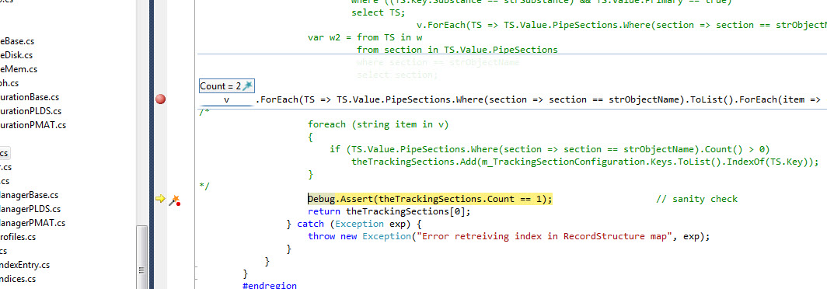This screenshot has width=827, height=289.
Task: Select the file ending in ndices.cs
Action: [18, 279]
